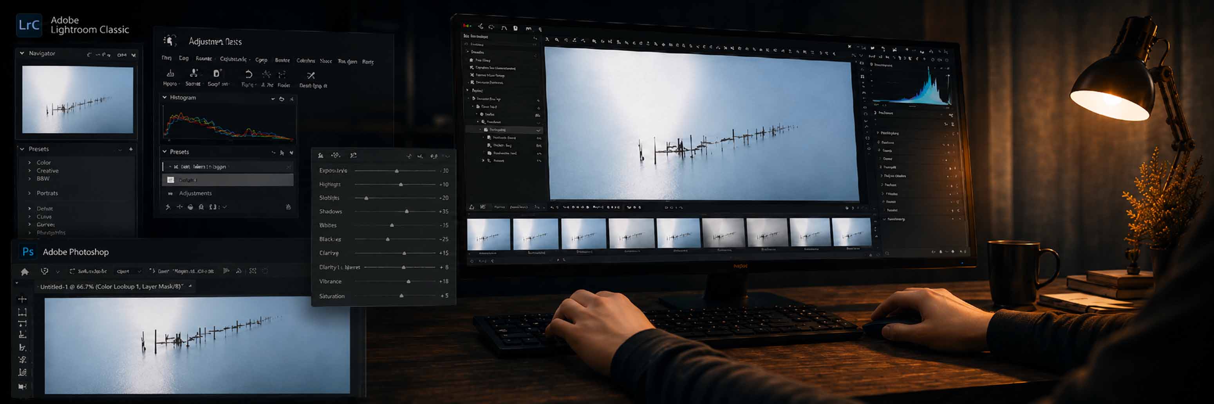Image resolution: width=1214 pixels, height=404 pixels.
Task: Collapse the left Presets panel
Action: pos(22,149)
